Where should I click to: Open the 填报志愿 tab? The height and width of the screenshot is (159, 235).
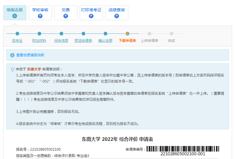coord(15,13)
